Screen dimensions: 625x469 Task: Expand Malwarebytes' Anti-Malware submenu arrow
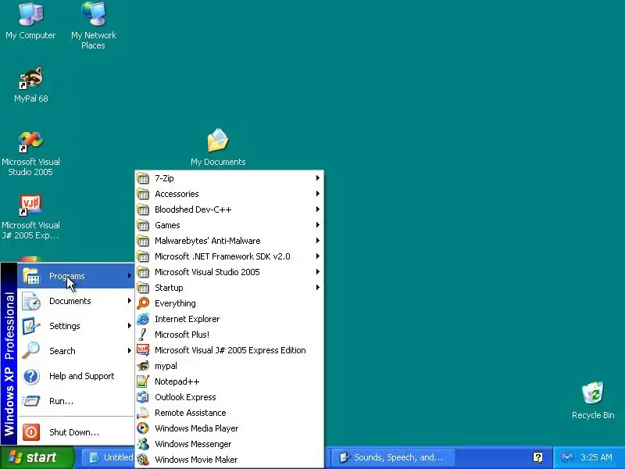[x=318, y=241]
